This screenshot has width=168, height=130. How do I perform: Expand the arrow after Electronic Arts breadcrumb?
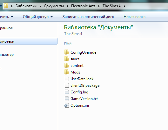[99, 6]
